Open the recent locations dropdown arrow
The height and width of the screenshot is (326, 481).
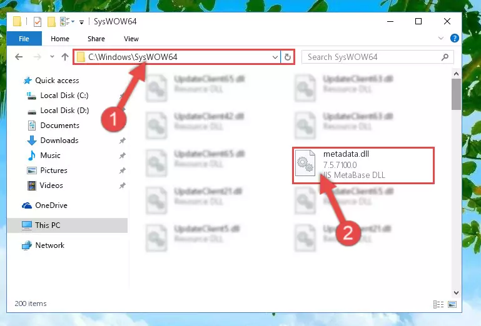pyautogui.click(x=52, y=57)
